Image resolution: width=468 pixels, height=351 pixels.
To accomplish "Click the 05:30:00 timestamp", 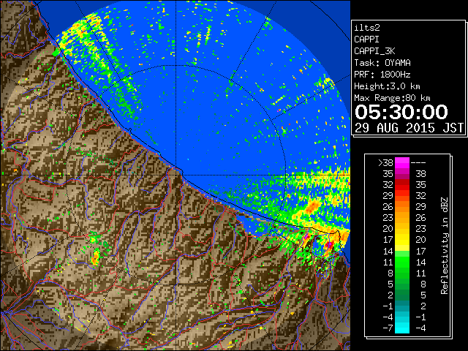I will point(401,112).
